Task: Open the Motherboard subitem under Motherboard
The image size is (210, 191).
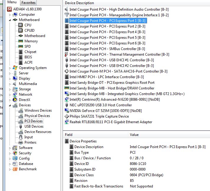Action: point(35,36)
